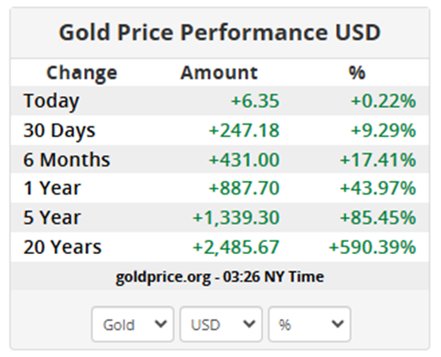Image resolution: width=441 pixels, height=357 pixels.
Task: Open the USD currency dropdown
Action: pyautogui.click(x=220, y=324)
